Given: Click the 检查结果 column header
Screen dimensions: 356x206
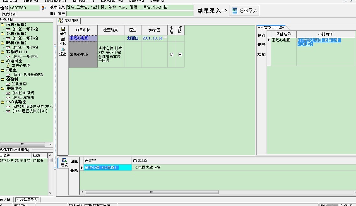Looking at the screenshot, I should (111, 30).
